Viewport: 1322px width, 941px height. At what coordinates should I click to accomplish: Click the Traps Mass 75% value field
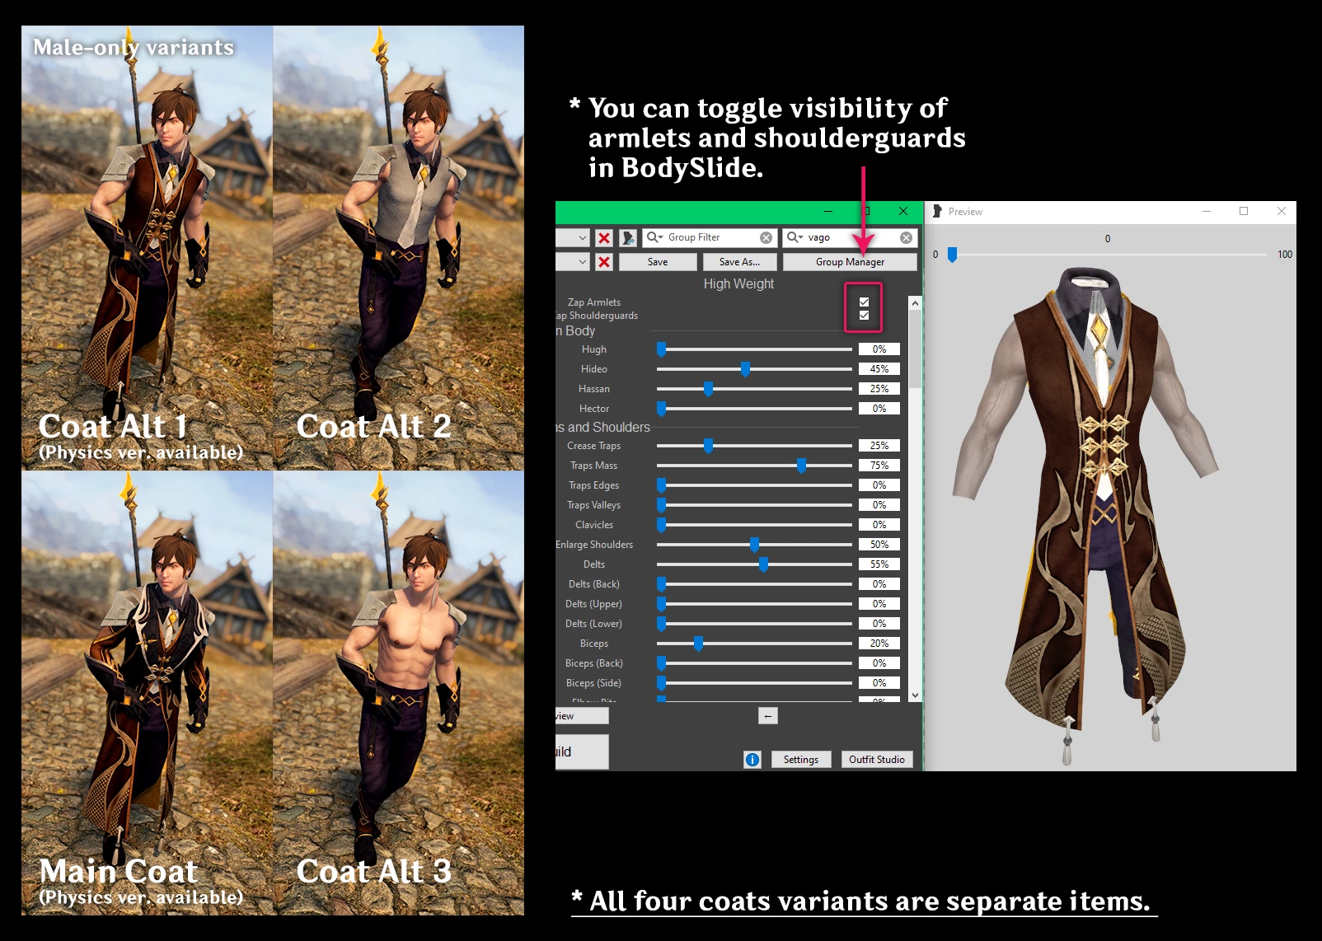point(879,466)
